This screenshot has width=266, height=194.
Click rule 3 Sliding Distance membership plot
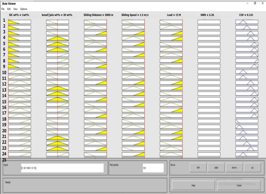point(95,33)
